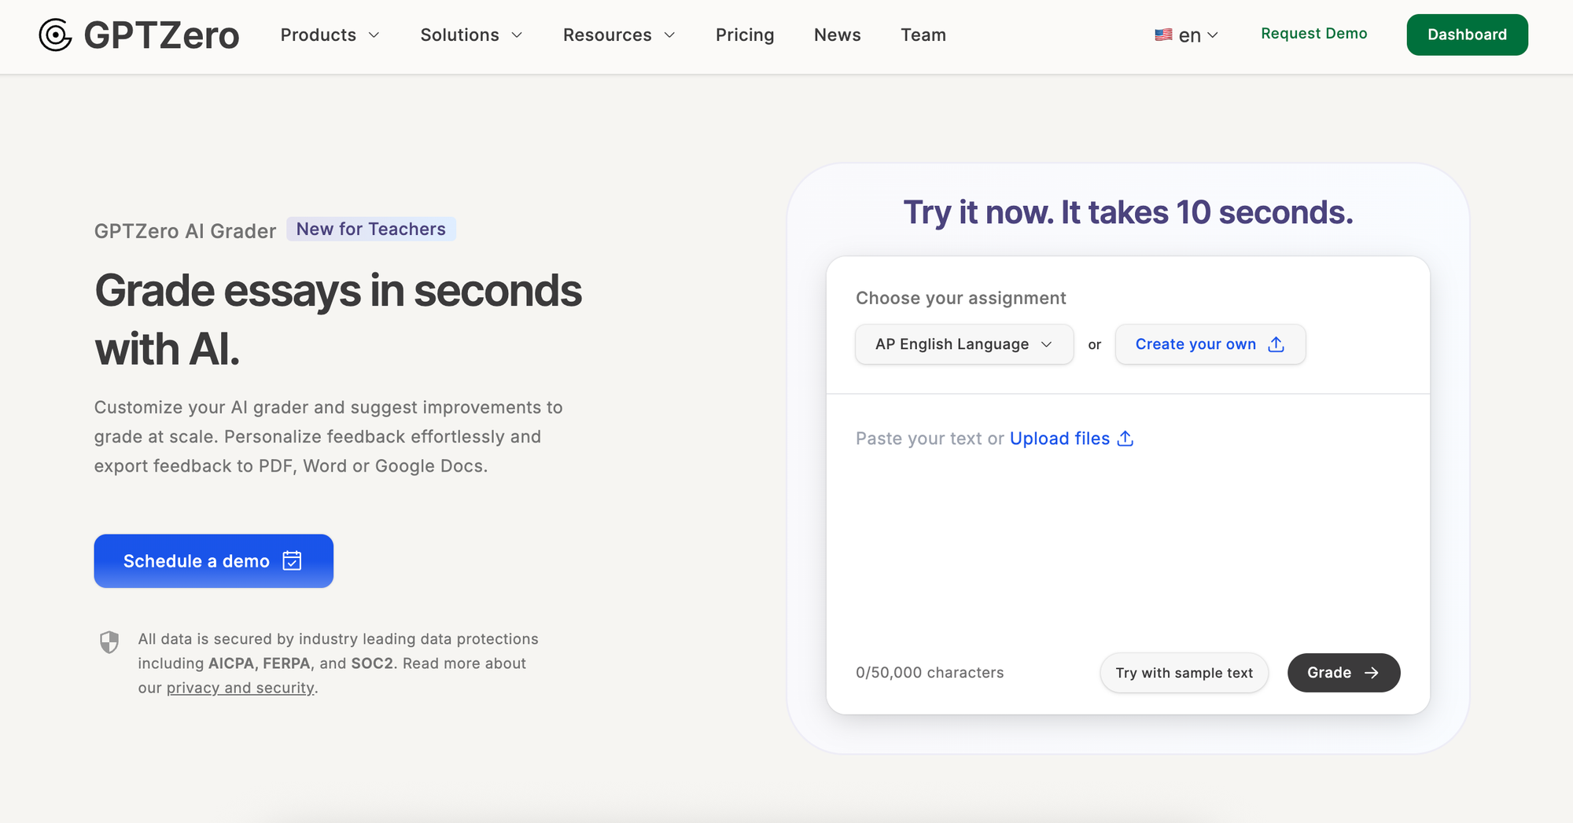Click the shield security icon
The width and height of the screenshot is (1573, 823).
click(109, 642)
